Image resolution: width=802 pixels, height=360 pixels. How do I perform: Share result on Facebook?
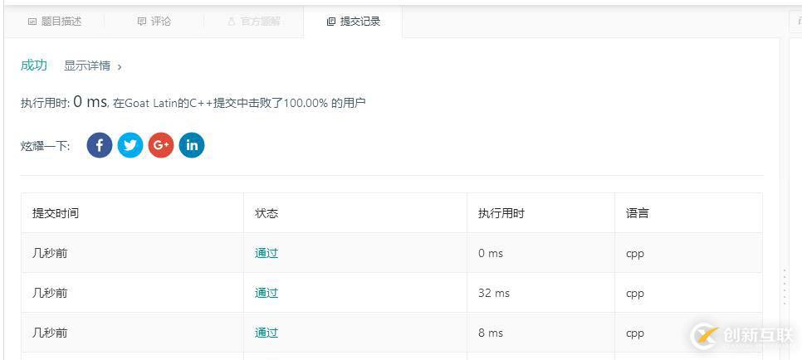coord(100,145)
